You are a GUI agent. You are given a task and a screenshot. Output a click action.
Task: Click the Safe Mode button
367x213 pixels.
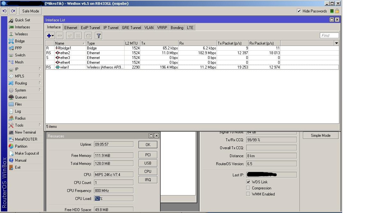31,11
